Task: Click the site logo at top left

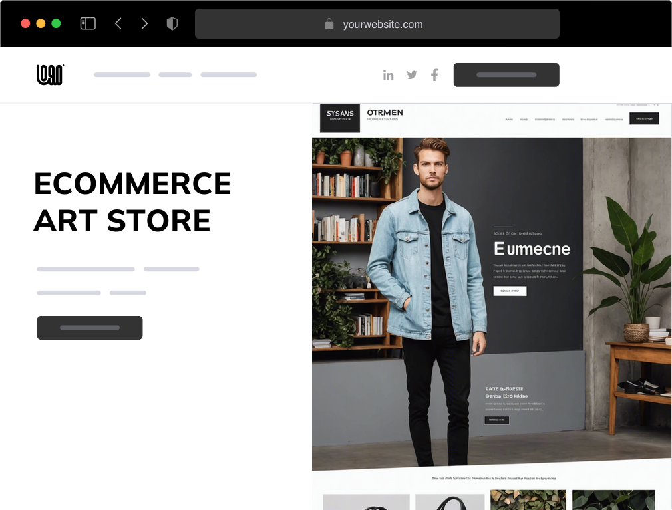Action: click(50, 75)
